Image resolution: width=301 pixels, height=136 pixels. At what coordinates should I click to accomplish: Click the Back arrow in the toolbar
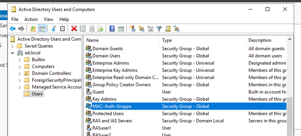pos(13,29)
